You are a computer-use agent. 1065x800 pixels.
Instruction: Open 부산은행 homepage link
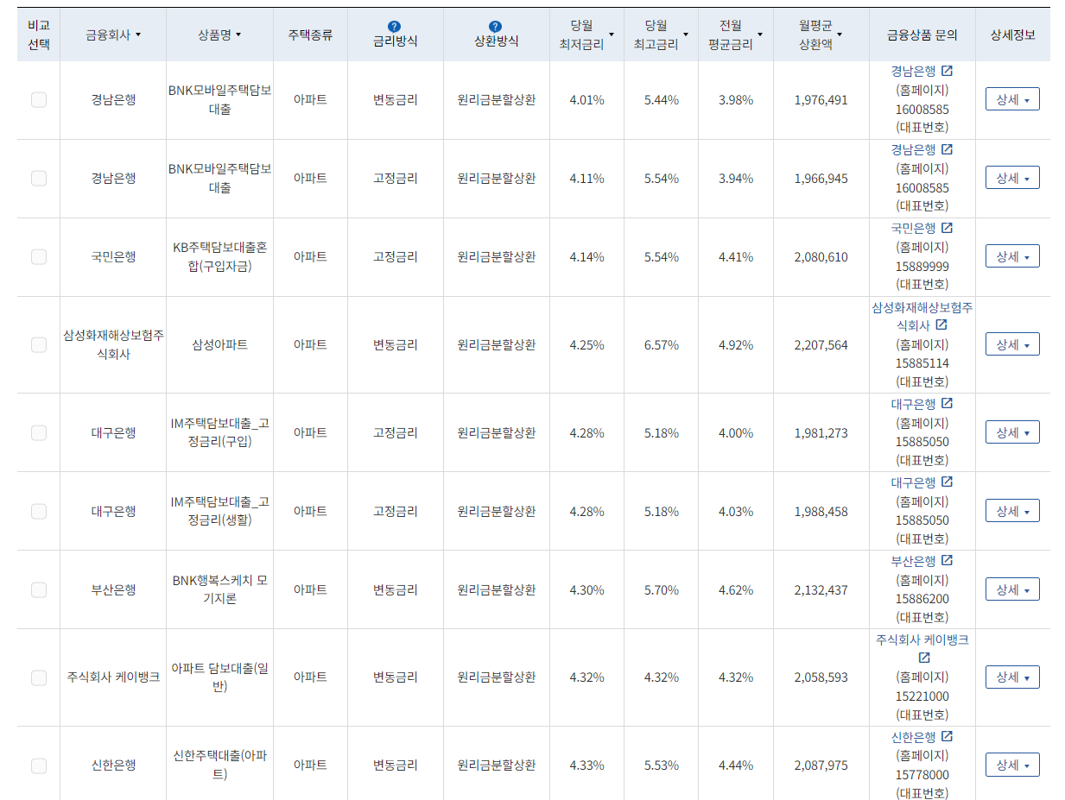913,560
